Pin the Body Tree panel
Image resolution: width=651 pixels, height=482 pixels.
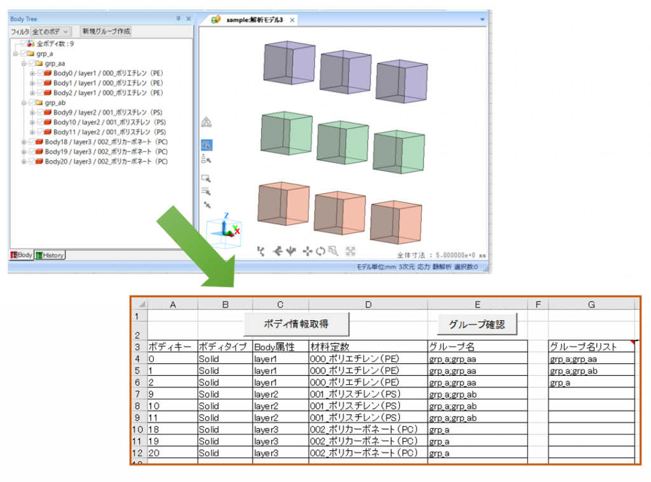(x=179, y=19)
